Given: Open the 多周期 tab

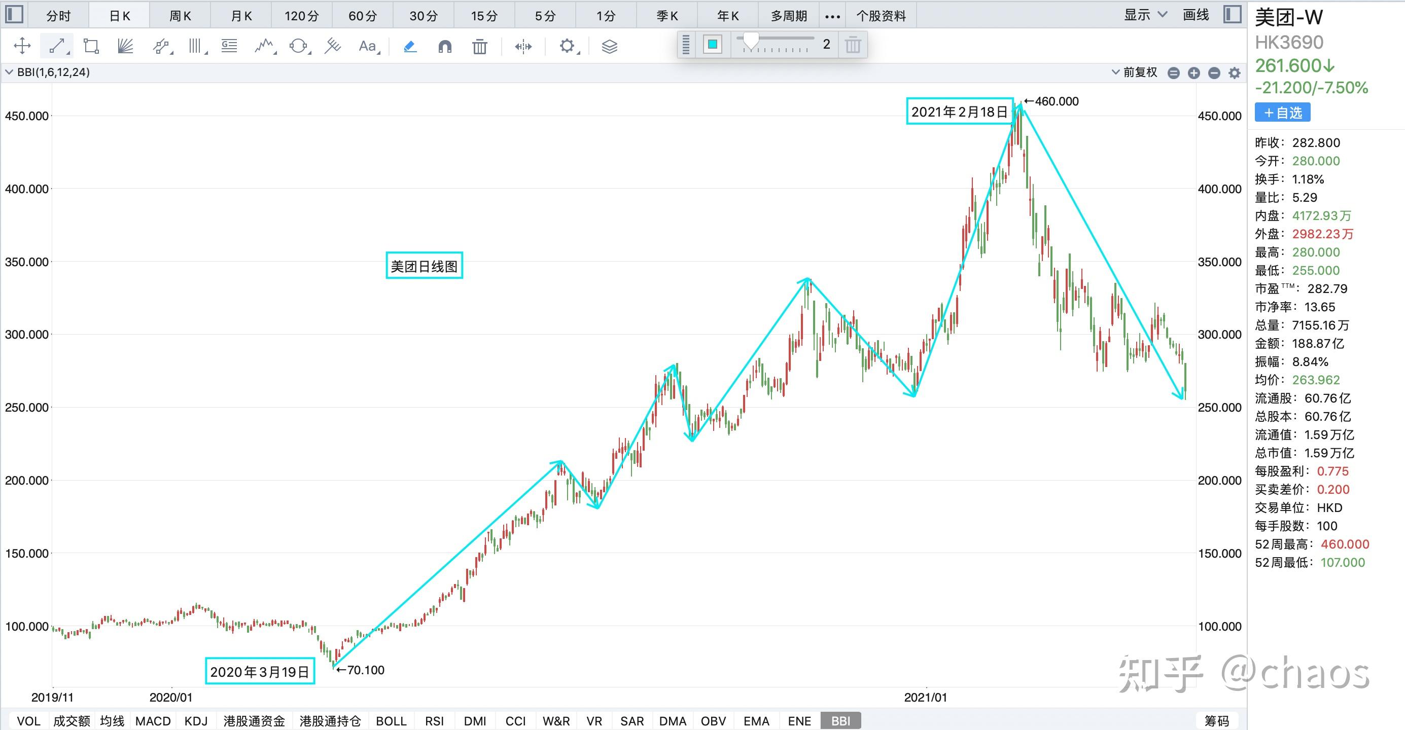Looking at the screenshot, I should point(789,15).
